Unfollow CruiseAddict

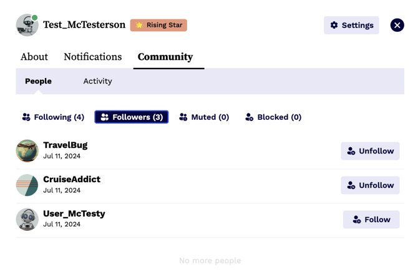(370, 185)
